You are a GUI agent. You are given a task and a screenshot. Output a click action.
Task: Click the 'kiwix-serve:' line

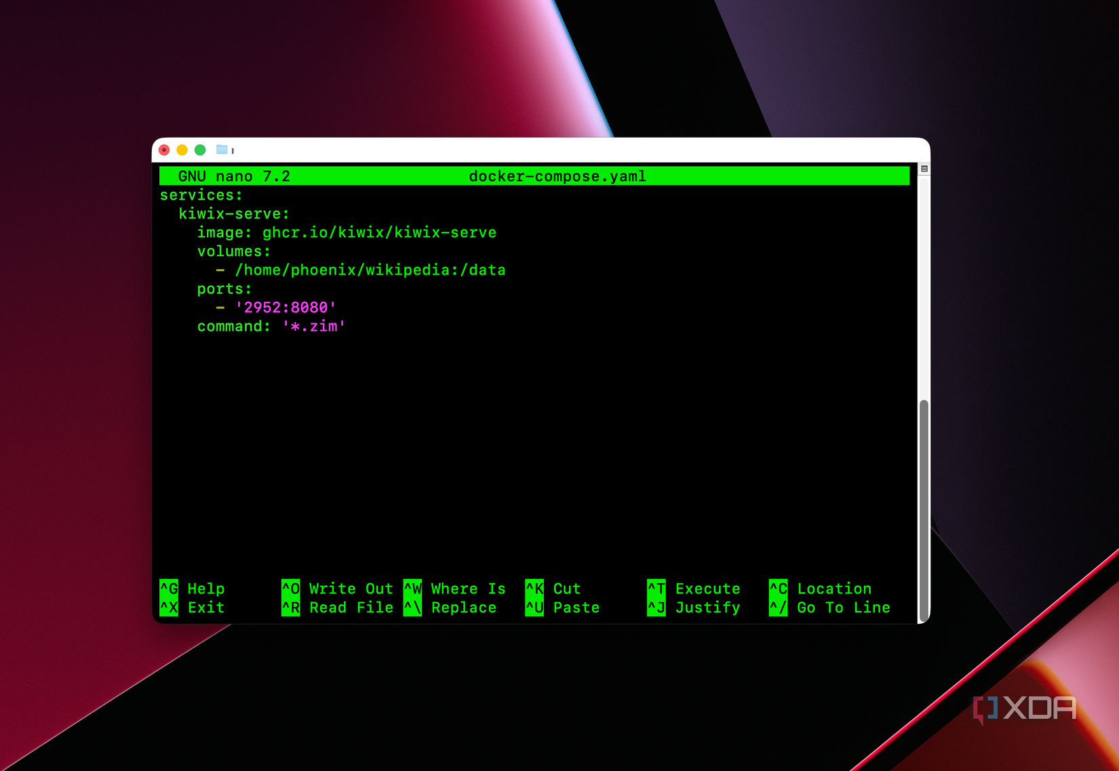(234, 214)
